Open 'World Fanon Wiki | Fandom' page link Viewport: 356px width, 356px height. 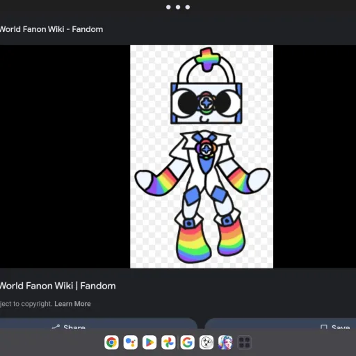58,286
